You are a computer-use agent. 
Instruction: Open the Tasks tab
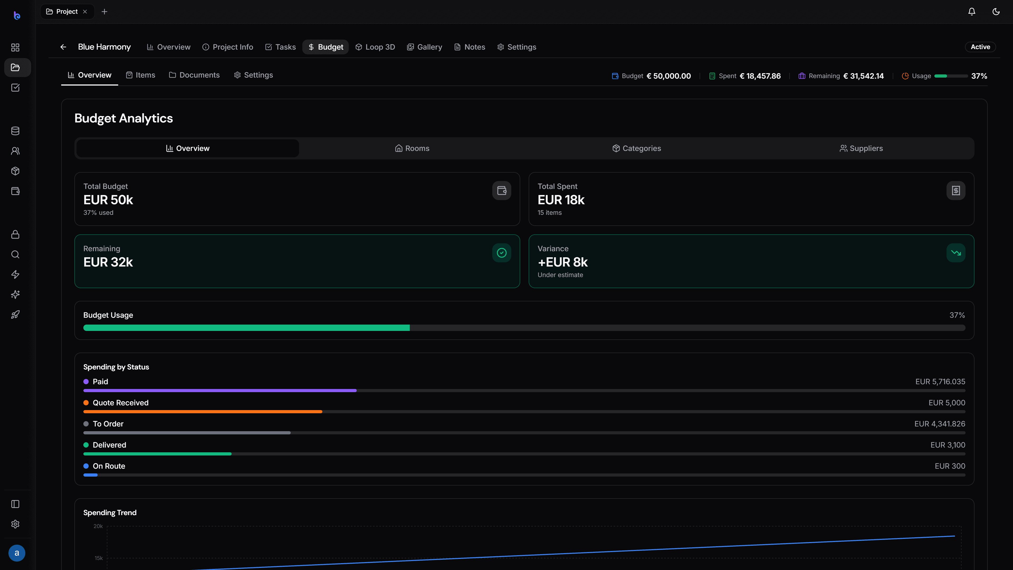(280, 47)
